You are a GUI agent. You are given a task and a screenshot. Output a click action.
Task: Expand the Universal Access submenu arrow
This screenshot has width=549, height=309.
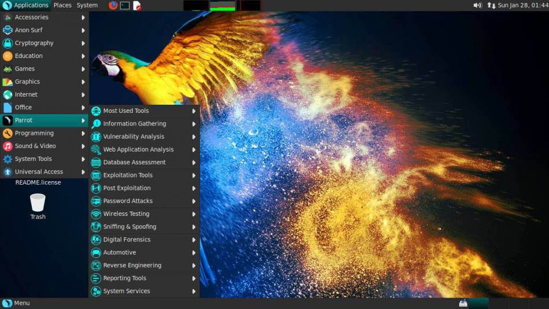click(x=83, y=172)
